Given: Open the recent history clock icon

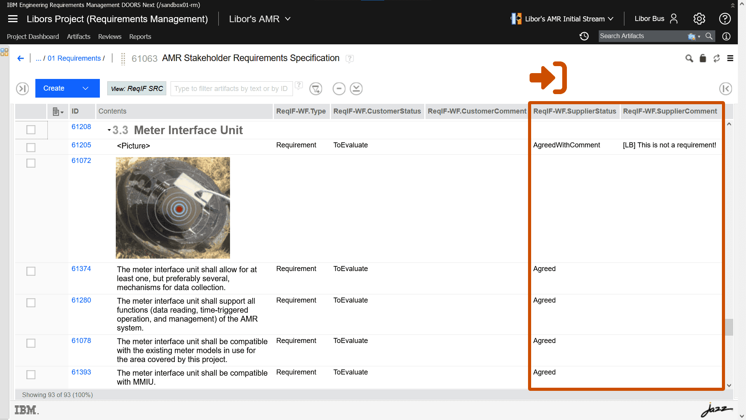Looking at the screenshot, I should tap(584, 36).
